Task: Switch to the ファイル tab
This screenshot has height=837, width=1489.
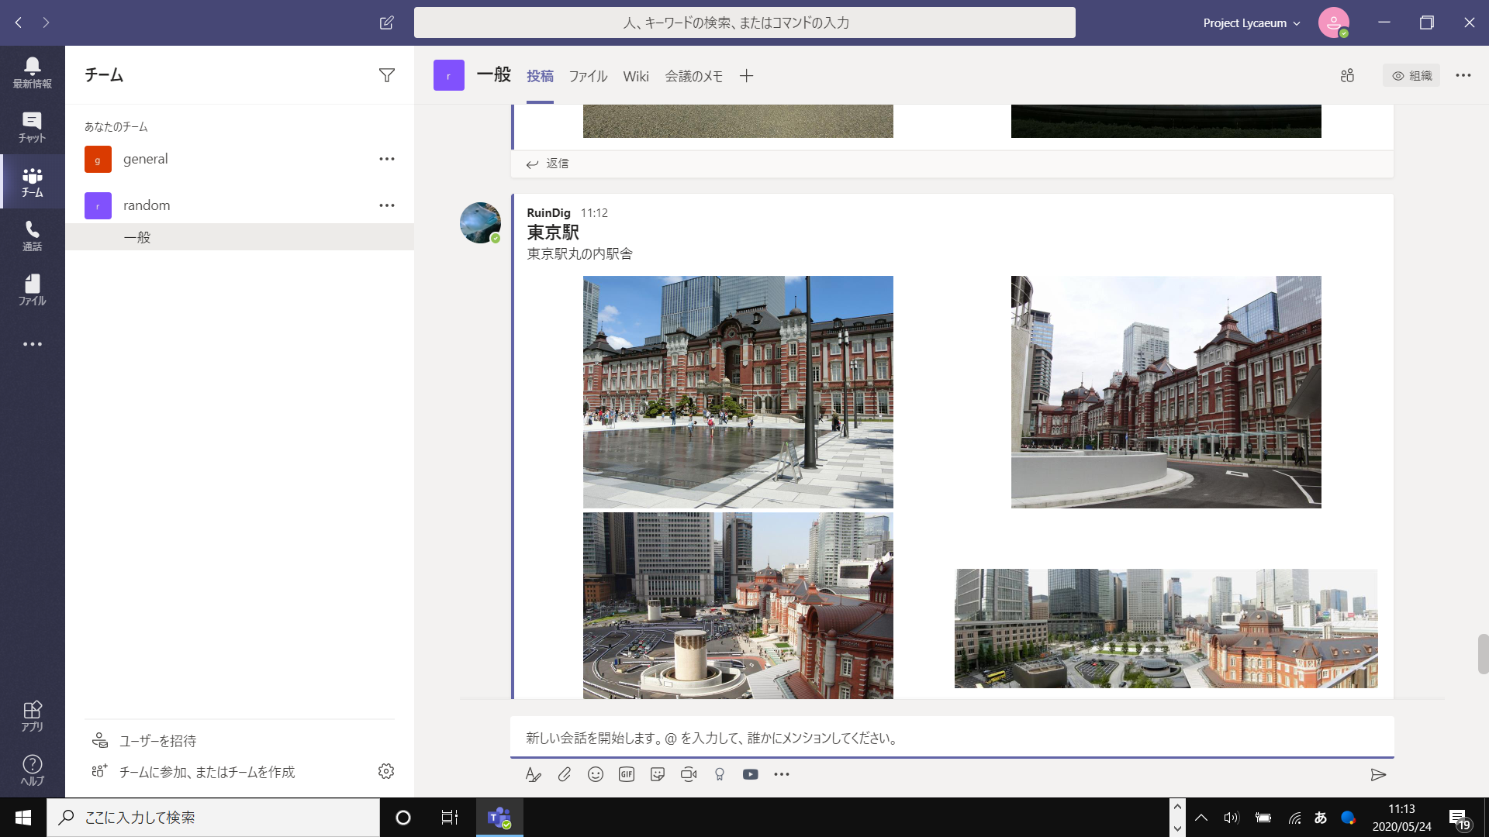Action: click(588, 76)
